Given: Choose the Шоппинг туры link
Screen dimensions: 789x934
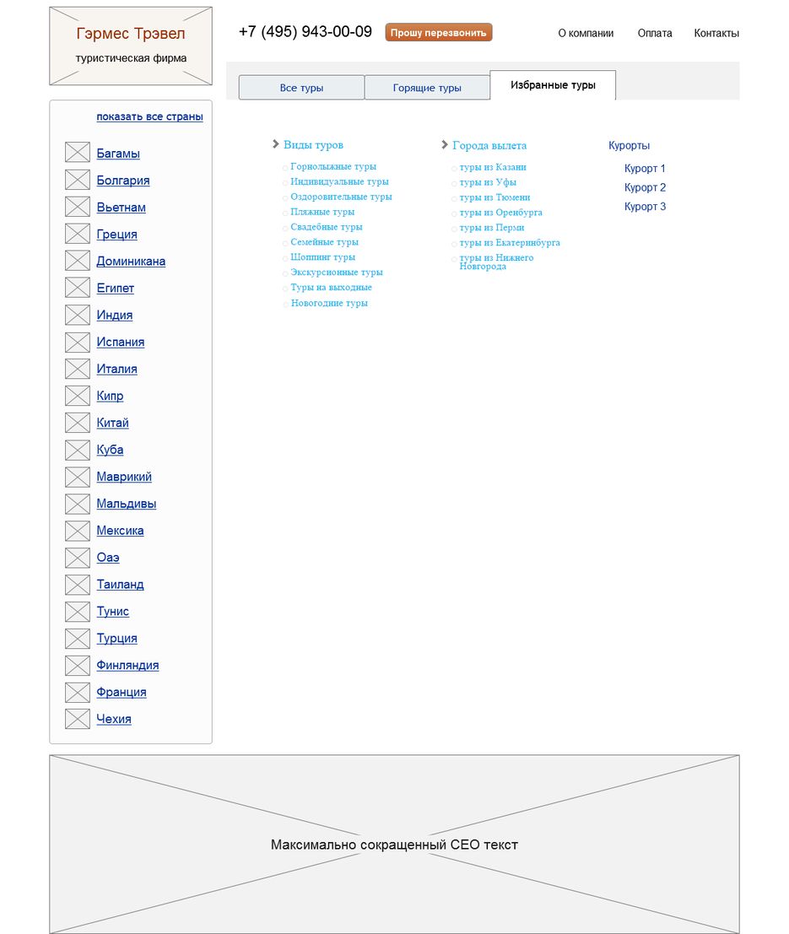Looking at the screenshot, I should (323, 257).
